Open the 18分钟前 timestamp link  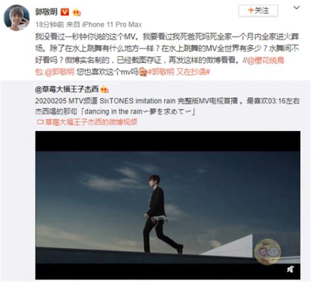tap(50, 24)
